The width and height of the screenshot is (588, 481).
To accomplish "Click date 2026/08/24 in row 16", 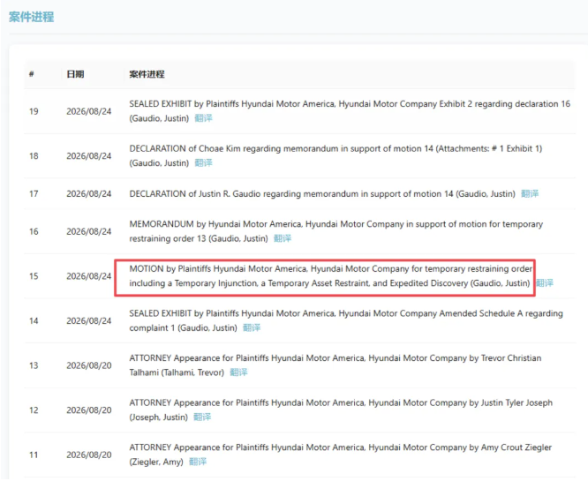I will coord(89,232).
